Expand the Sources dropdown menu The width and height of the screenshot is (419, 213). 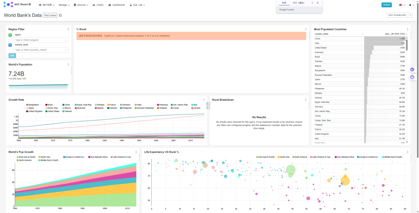click(81, 5)
